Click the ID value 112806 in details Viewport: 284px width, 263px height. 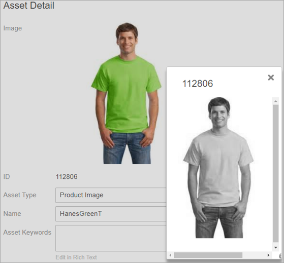pos(67,177)
